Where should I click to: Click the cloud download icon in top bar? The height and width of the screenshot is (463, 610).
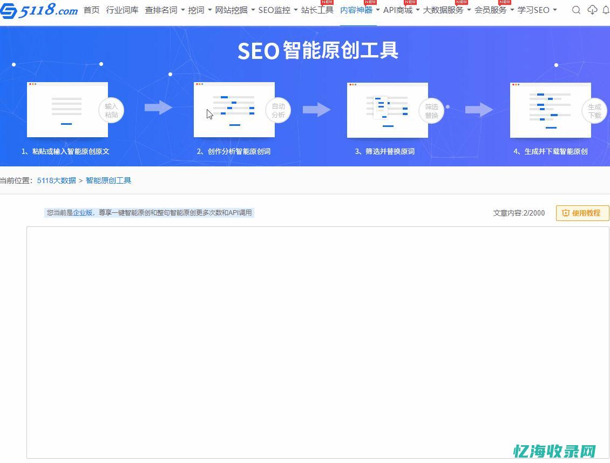[592, 10]
